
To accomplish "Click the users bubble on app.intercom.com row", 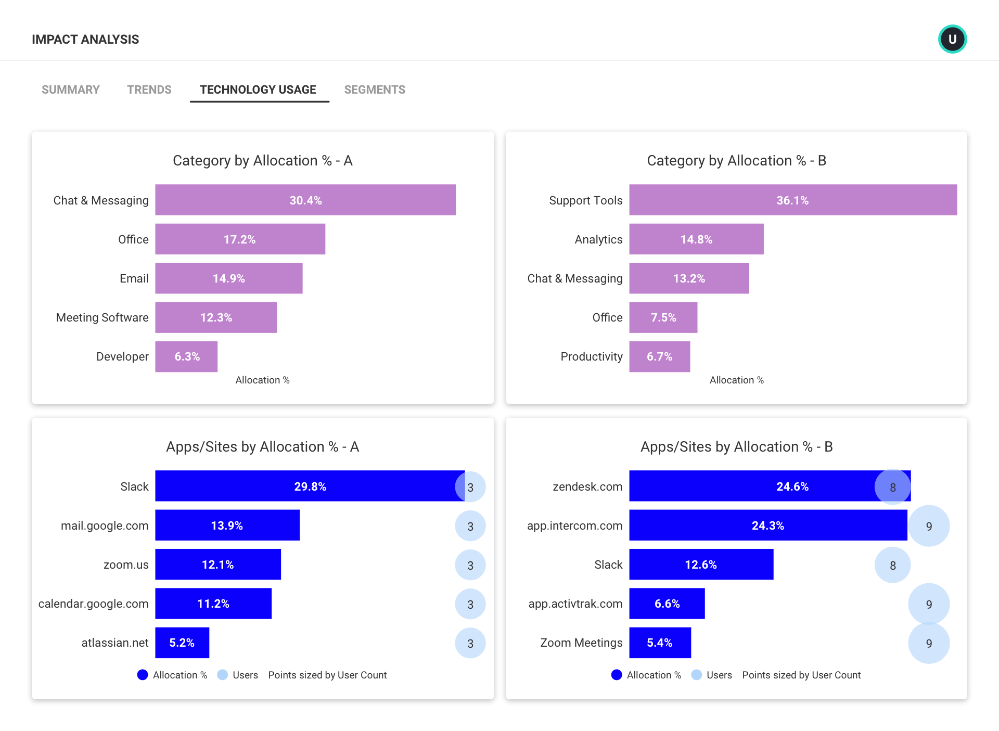I will tap(929, 526).
